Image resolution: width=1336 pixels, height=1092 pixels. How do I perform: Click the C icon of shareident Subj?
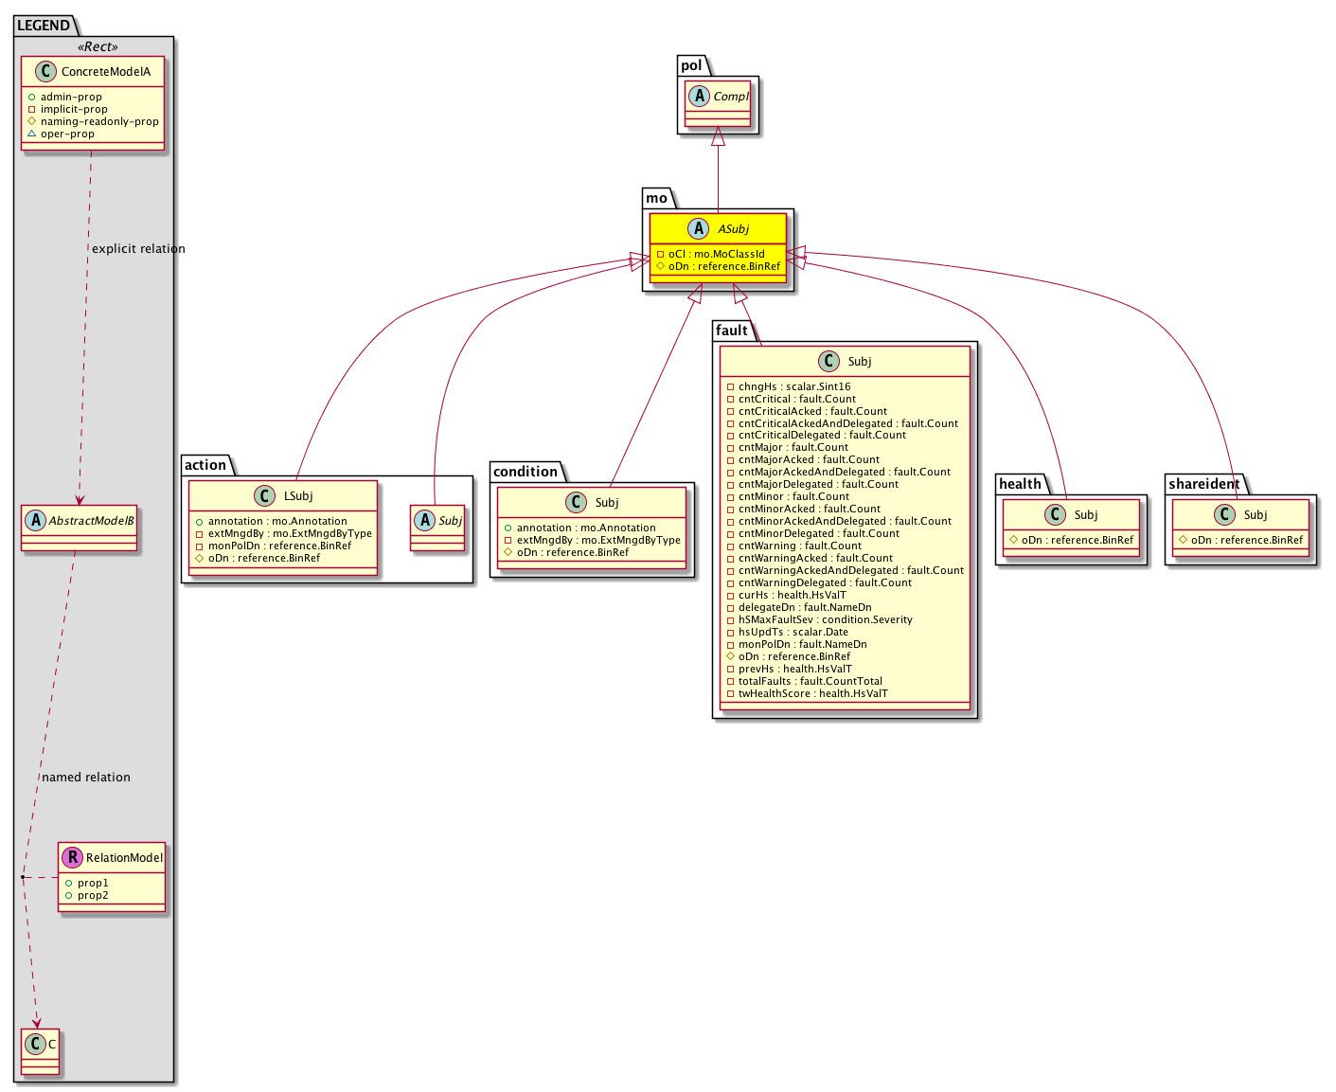pos(1224,514)
